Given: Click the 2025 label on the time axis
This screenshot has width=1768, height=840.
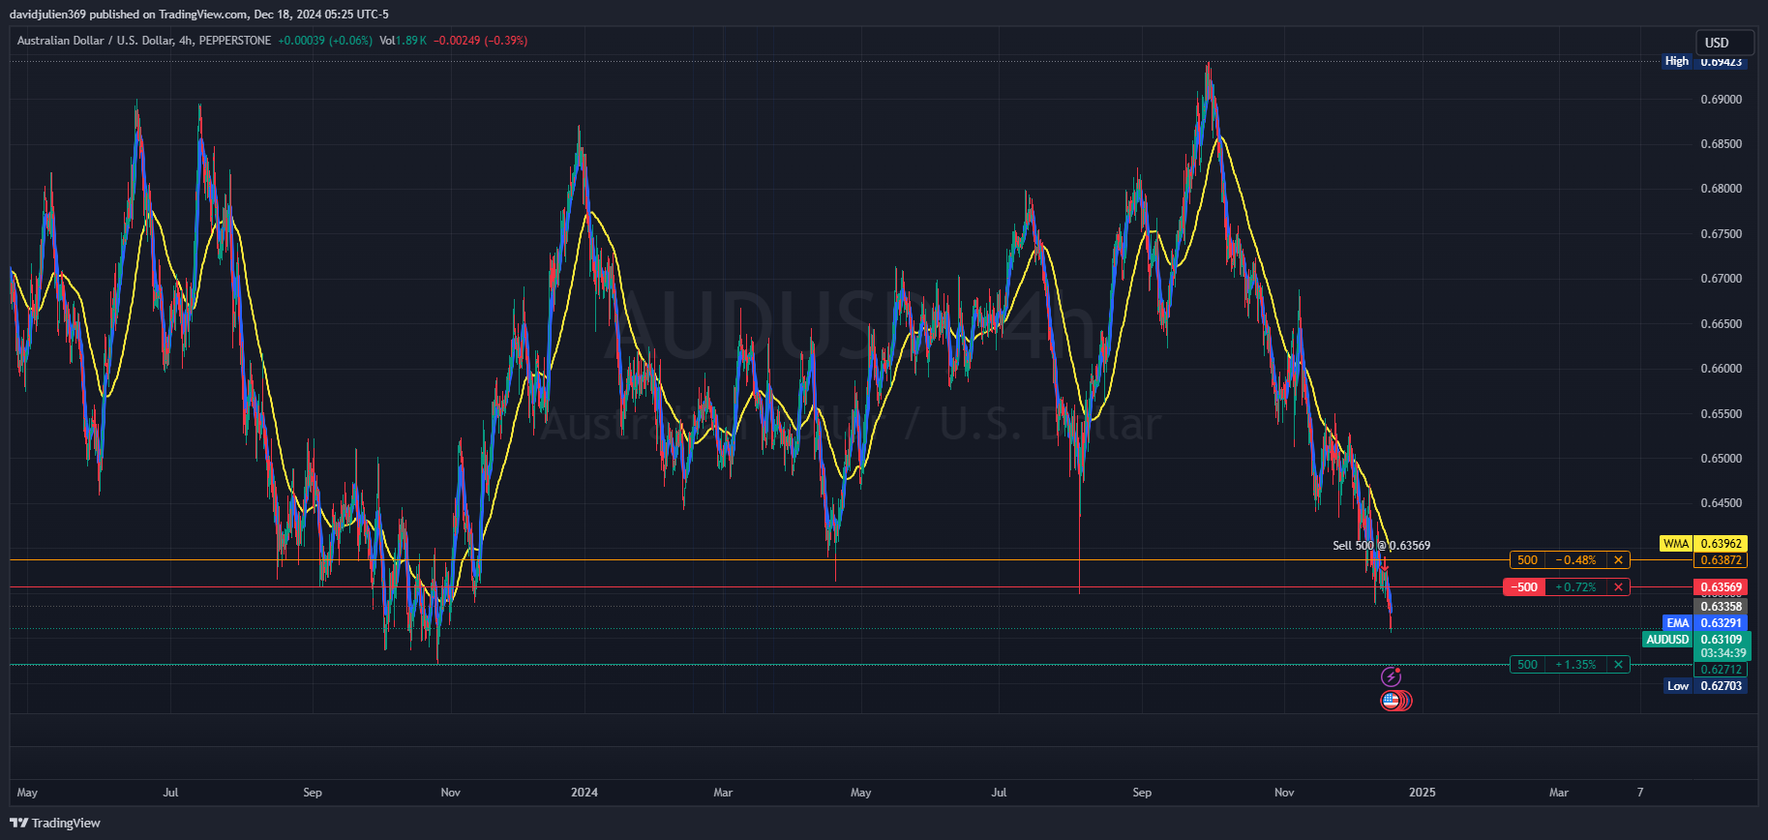Looking at the screenshot, I should click(x=1423, y=793).
